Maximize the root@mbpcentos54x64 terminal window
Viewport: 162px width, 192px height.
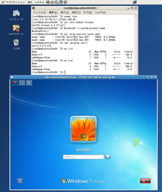(132, 8)
